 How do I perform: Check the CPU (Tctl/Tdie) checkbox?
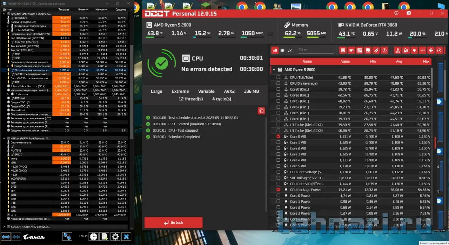click(279, 77)
